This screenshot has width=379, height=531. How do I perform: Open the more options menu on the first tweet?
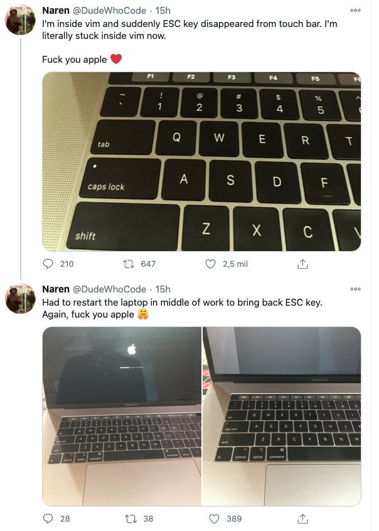(355, 11)
